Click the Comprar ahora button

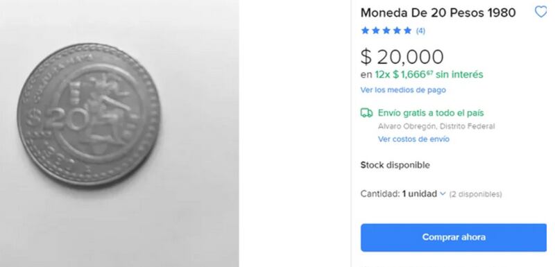tap(454, 237)
